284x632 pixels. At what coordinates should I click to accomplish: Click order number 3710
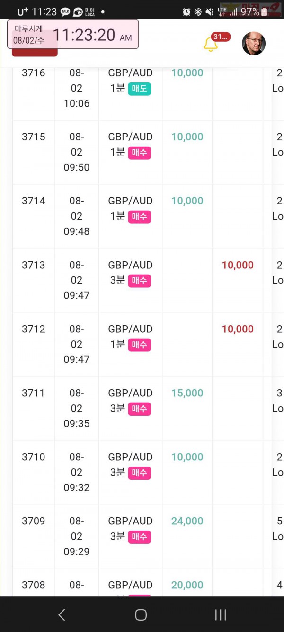pos(34,457)
